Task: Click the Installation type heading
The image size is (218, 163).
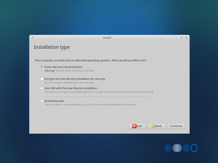Action: pyautogui.click(x=52, y=47)
